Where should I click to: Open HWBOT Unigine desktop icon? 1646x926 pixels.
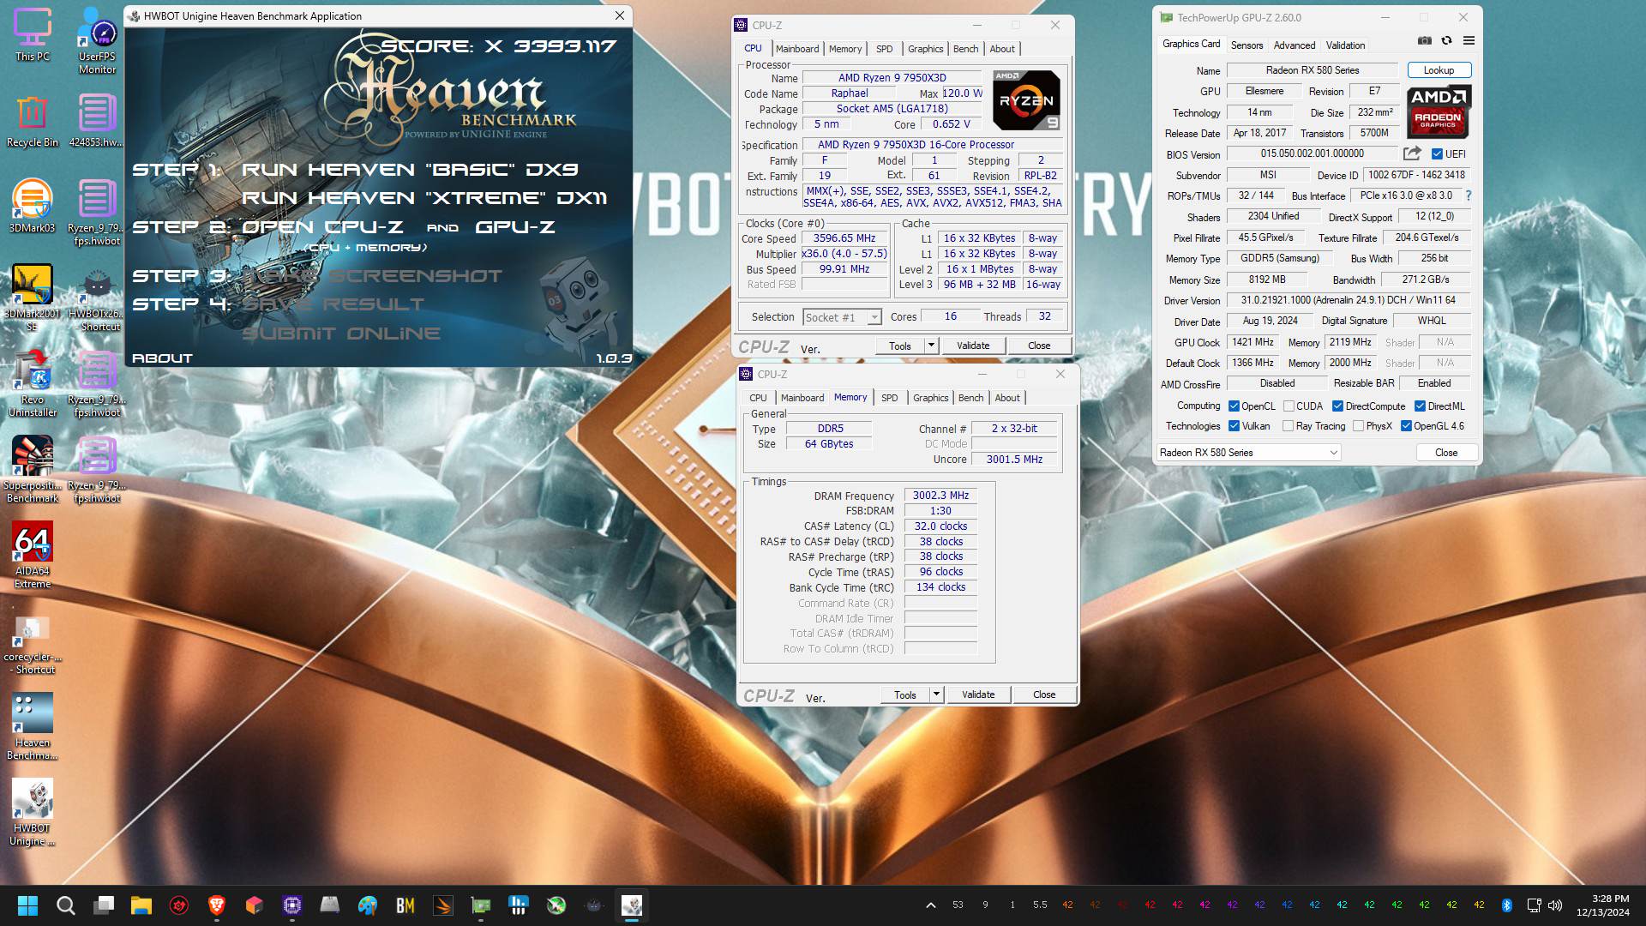[32, 812]
